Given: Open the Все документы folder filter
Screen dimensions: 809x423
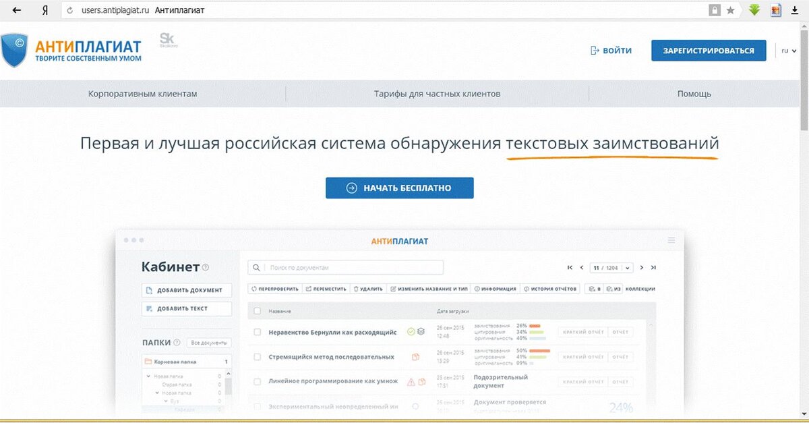Looking at the screenshot, I should point(209,343).
